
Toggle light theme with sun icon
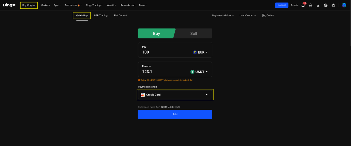coord(333,5)
